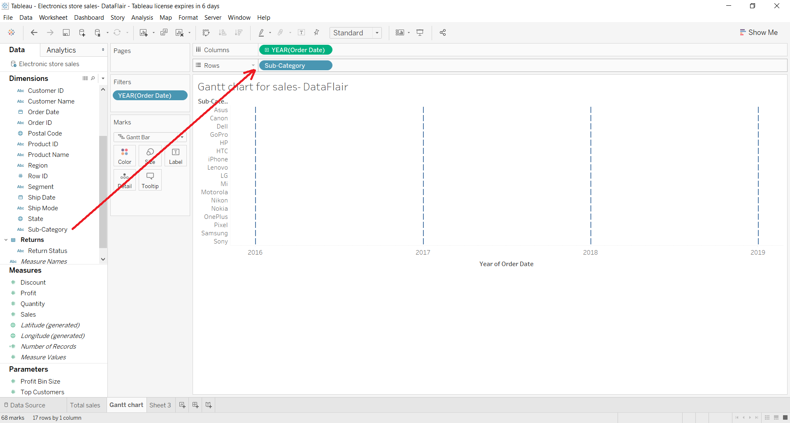This screenshot has width=790, height=423.
Task: Enter Presentation Mode from the toolbar
Action: (x=420, y=32)
